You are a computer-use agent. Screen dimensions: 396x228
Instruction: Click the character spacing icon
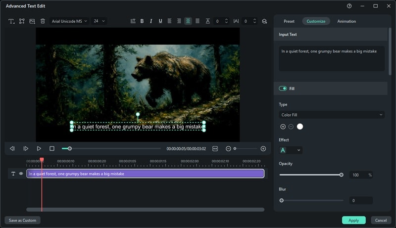[x=236, y=21]
